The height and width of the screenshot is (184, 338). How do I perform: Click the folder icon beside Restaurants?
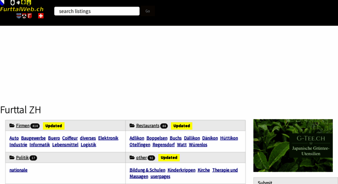click(132, 126)
